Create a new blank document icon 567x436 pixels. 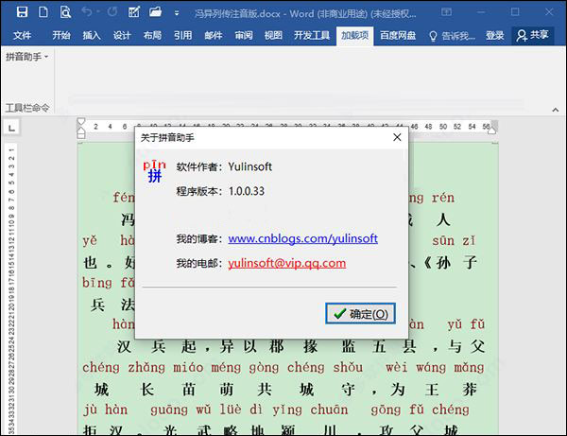tap(43, 12)
